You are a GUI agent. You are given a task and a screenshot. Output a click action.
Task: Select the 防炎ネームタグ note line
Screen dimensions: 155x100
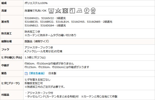point(50,35)
